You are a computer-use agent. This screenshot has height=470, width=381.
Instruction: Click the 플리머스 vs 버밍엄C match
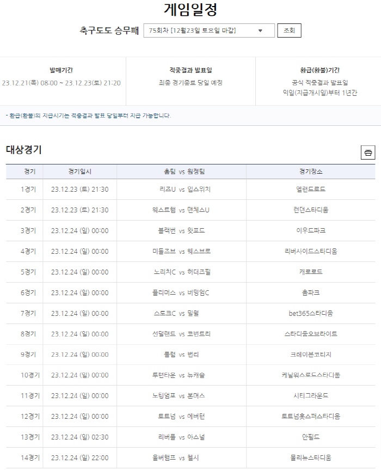click(x=181, y=293)
